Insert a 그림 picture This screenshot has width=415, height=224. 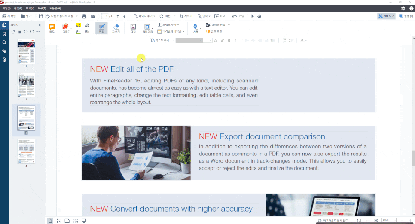click(x=133, y=28)
